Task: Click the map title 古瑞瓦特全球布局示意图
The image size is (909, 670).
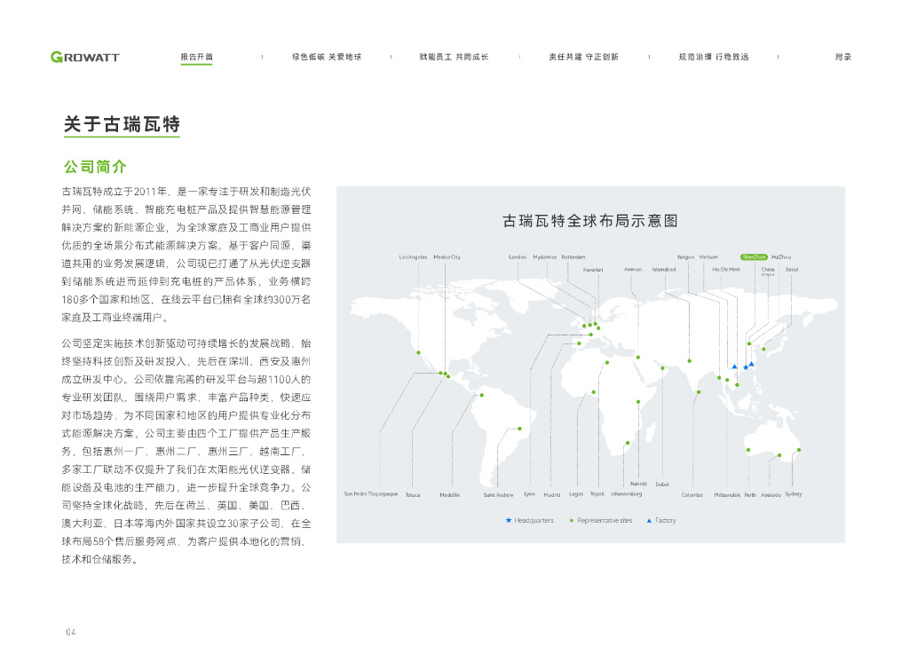Action: click(590, 220)
